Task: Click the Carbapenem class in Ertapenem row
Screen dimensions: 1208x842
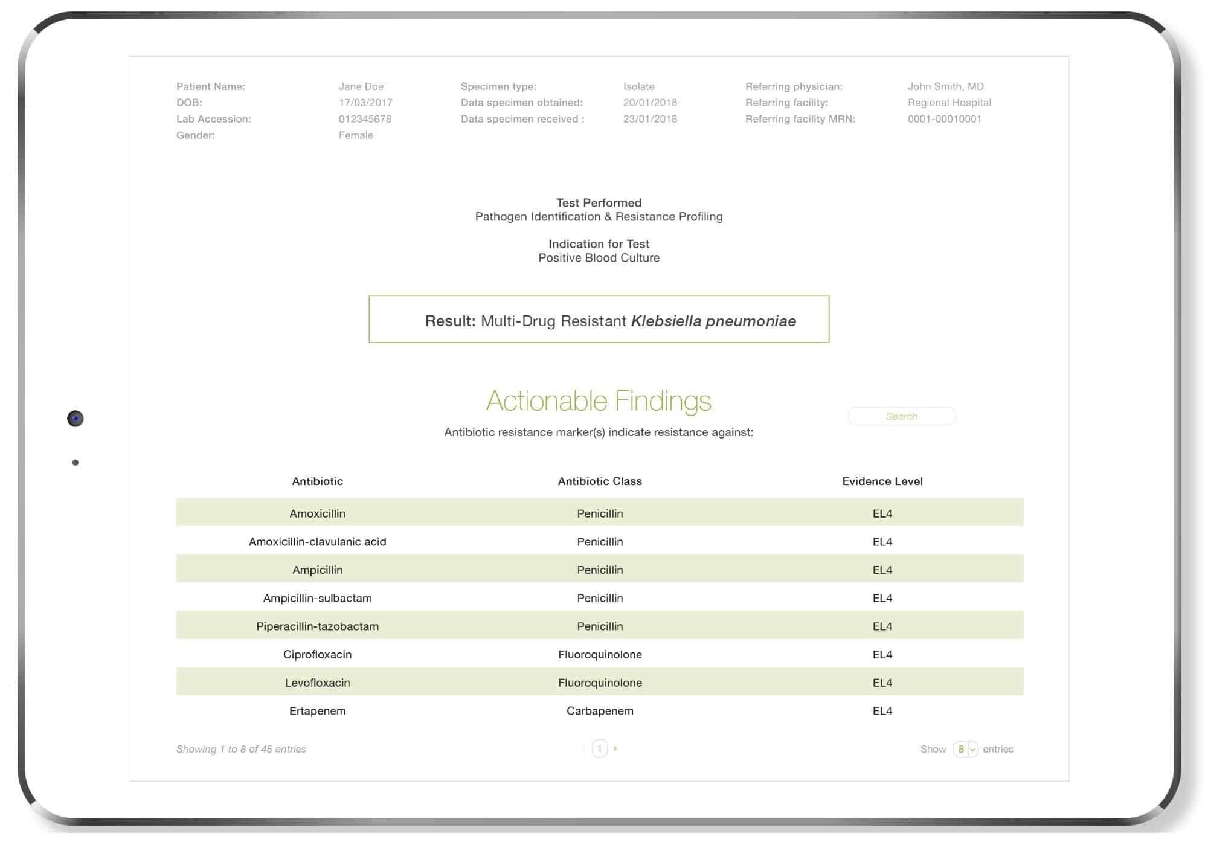Action: click(x=599, y=711)
